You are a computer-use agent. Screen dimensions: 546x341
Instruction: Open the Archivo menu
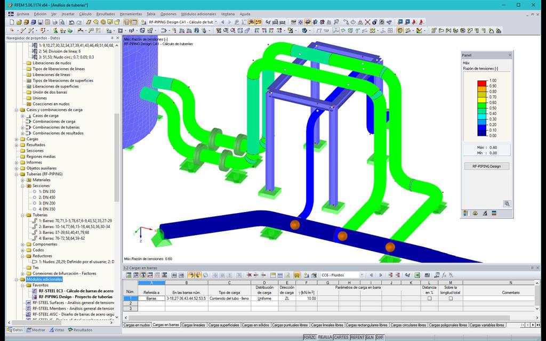tap(23, 14)
